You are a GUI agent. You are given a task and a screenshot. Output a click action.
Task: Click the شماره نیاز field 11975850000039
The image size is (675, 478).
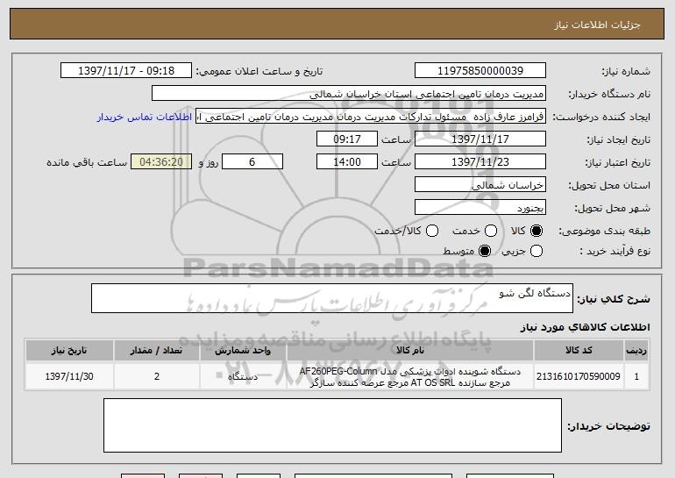(480, 71)
